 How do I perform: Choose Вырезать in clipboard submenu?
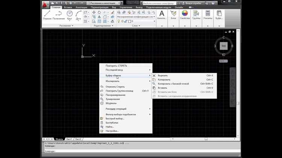pyautogui.click(x=163, y=75)
